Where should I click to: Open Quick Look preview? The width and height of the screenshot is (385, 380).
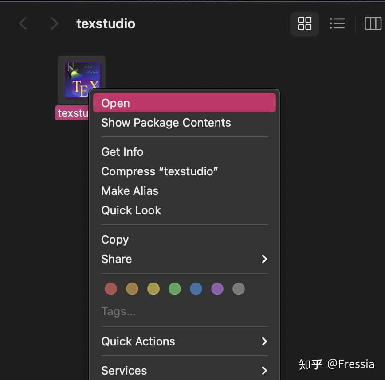point(131,210)
